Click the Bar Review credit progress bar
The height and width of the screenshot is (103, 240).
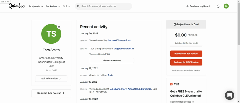click(x=186, y=46)
